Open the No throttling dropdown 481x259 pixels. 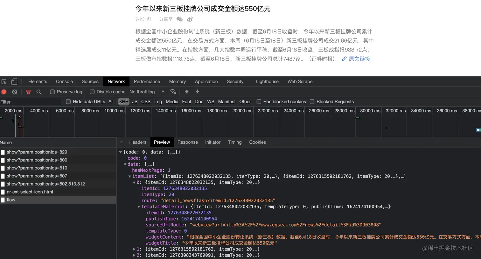(147, 92)
